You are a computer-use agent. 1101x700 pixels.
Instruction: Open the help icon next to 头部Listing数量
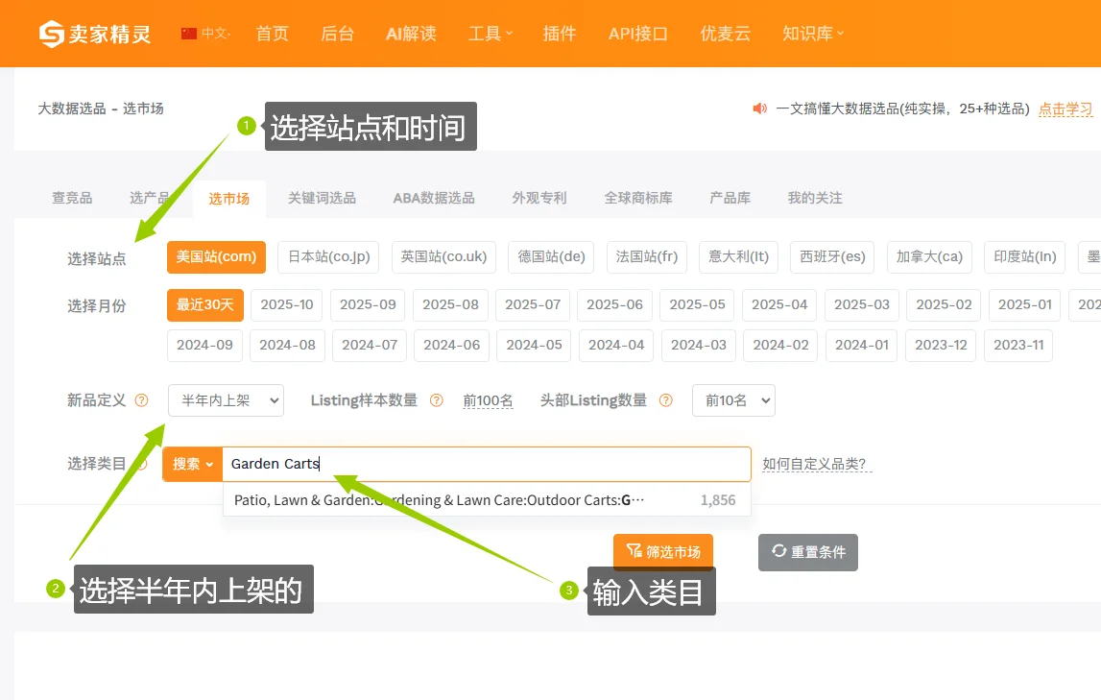click(x=665, y=400)
